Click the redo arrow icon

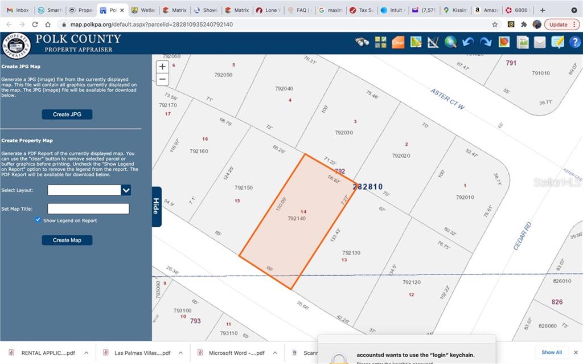(486, 42)
